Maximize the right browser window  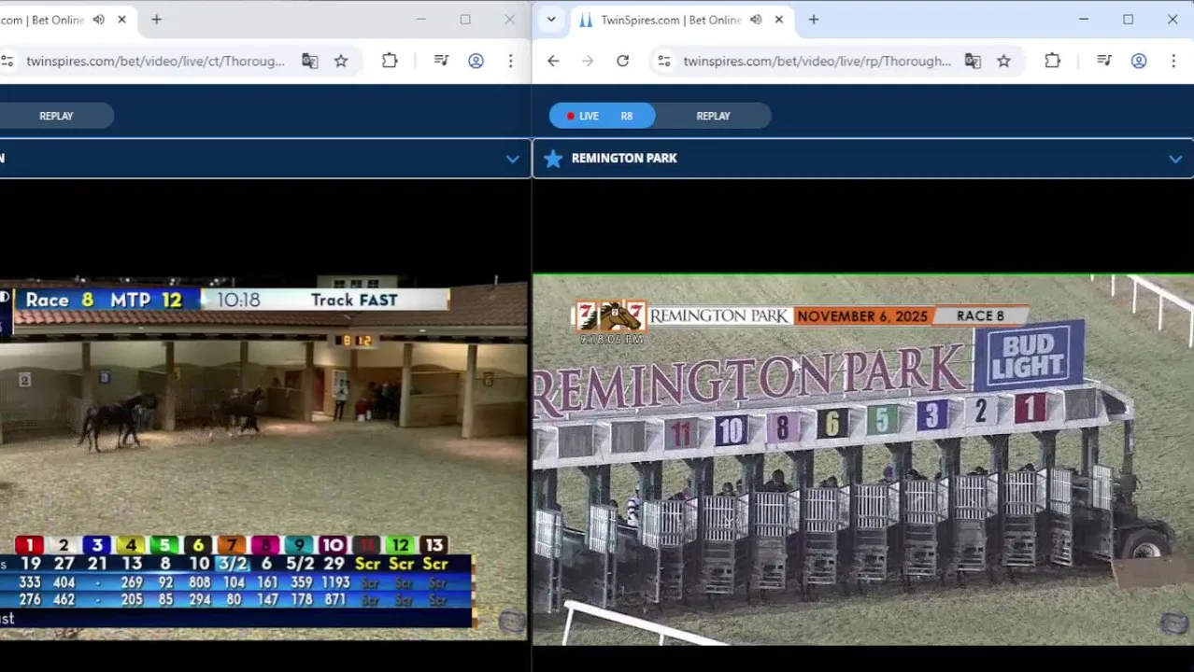(1128, 20)
